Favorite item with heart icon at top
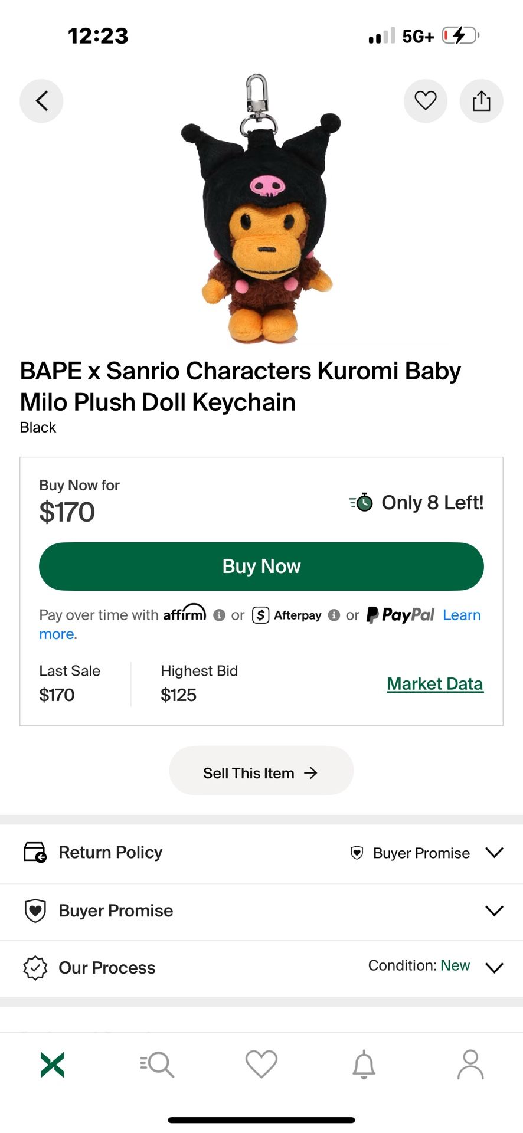 [425, 101]
